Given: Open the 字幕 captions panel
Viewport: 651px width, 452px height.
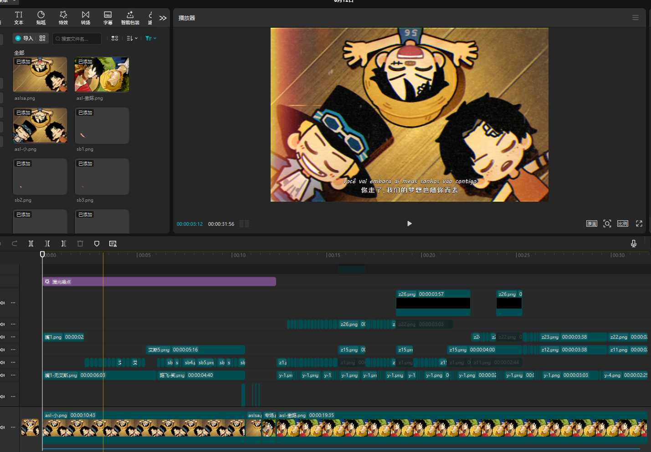Looking at the screenshot, I should click(108, 18).
